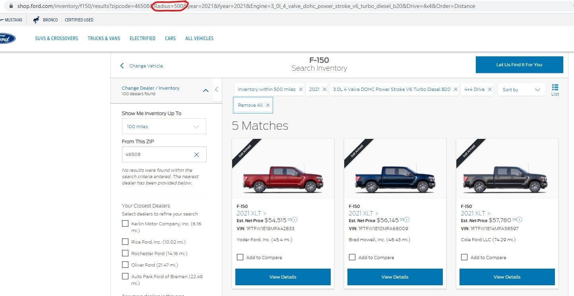Click Brad Howell, Inc. (48.43 mi.) text
The height and width of the screenshot is (296, 574).
click(x=379, y=240)
